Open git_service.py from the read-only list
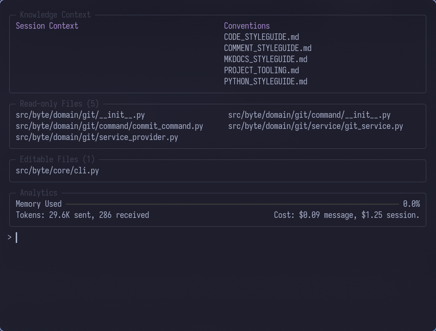 316,126
